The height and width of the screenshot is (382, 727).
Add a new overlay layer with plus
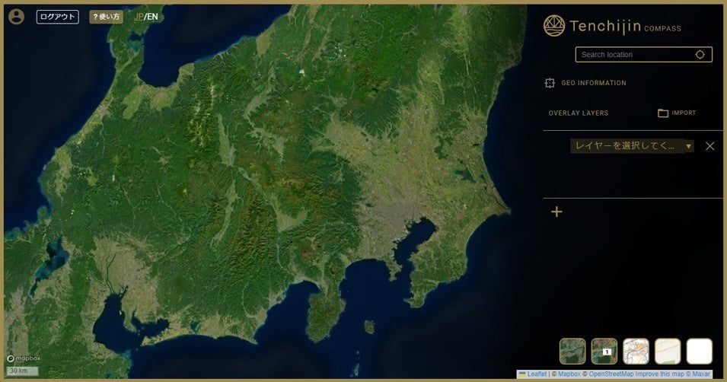pos(556,212)
